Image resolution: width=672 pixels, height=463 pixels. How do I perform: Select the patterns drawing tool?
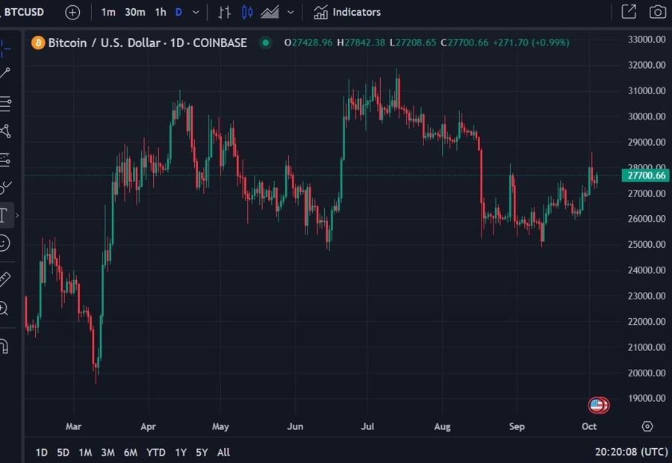(x=5, y=131)
